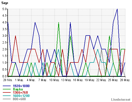Click the 1600×1200 legend label
Viewport: 132px width, 102px height.
tap(21, 96)
